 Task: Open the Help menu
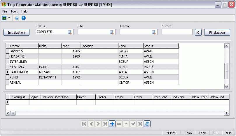pos(25,11)
